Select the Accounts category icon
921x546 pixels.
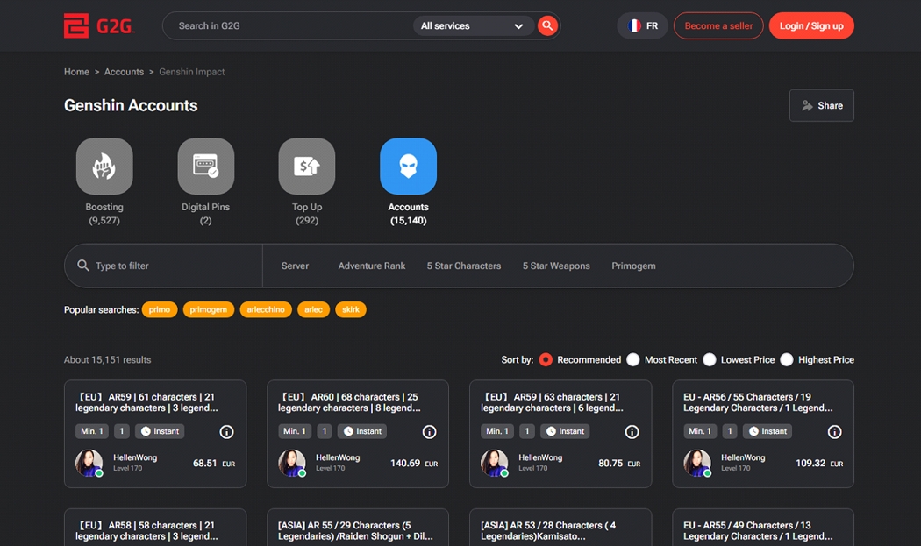coord(408,167)
